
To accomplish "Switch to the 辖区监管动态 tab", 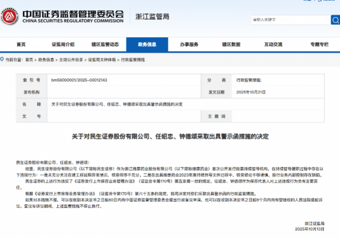I will point(105,44).
